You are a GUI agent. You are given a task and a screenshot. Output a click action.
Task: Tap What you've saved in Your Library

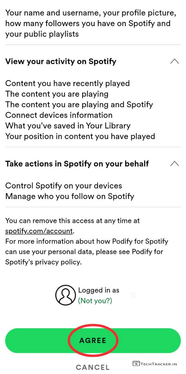(68, 126)
